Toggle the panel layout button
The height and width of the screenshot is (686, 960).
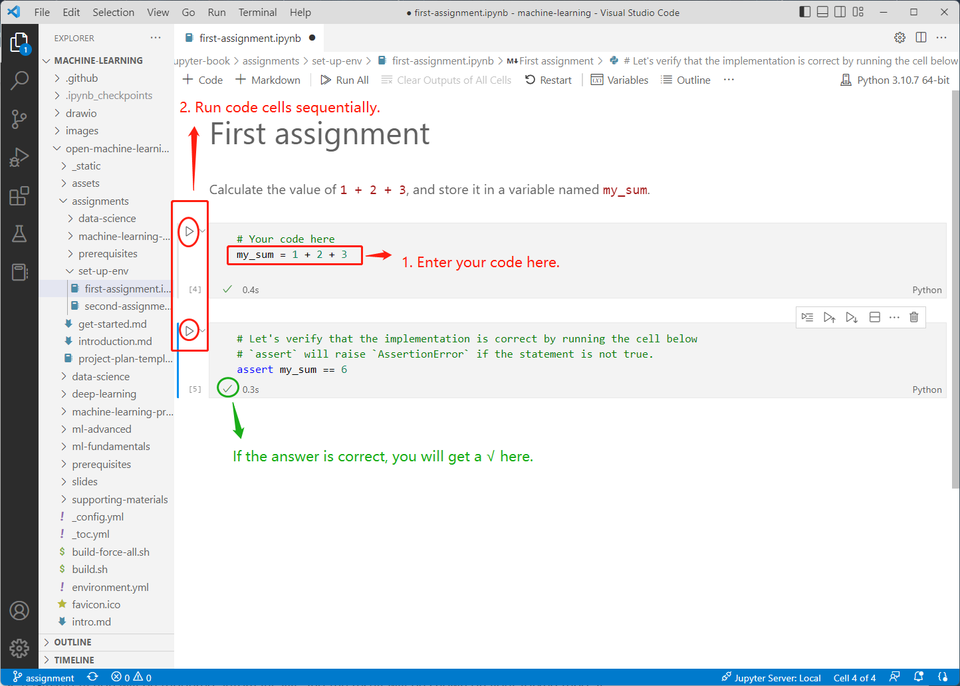(x=822, y=12)
